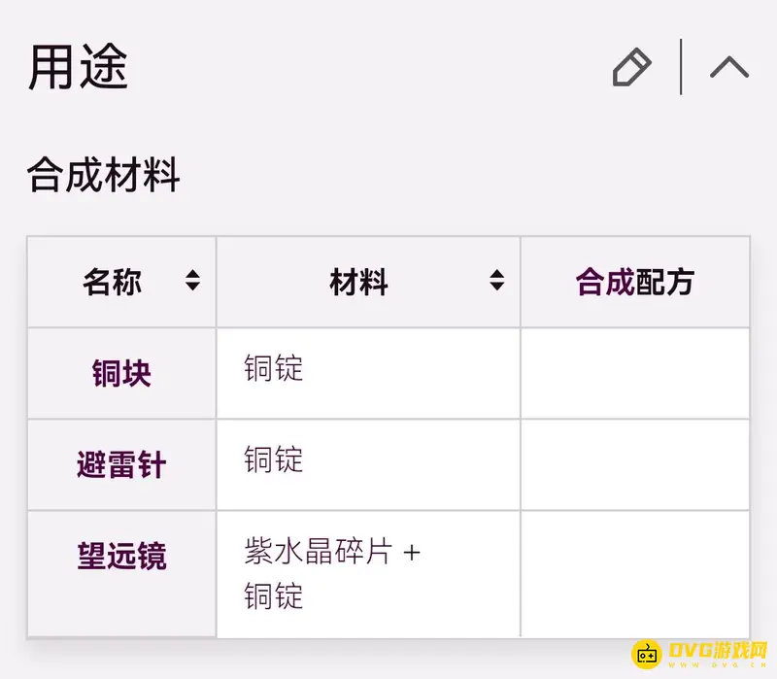This screenshot has height=679, width=777.
Task: Click 铜锭 in the 避雷针 row
Action: (x=273, y=459)
